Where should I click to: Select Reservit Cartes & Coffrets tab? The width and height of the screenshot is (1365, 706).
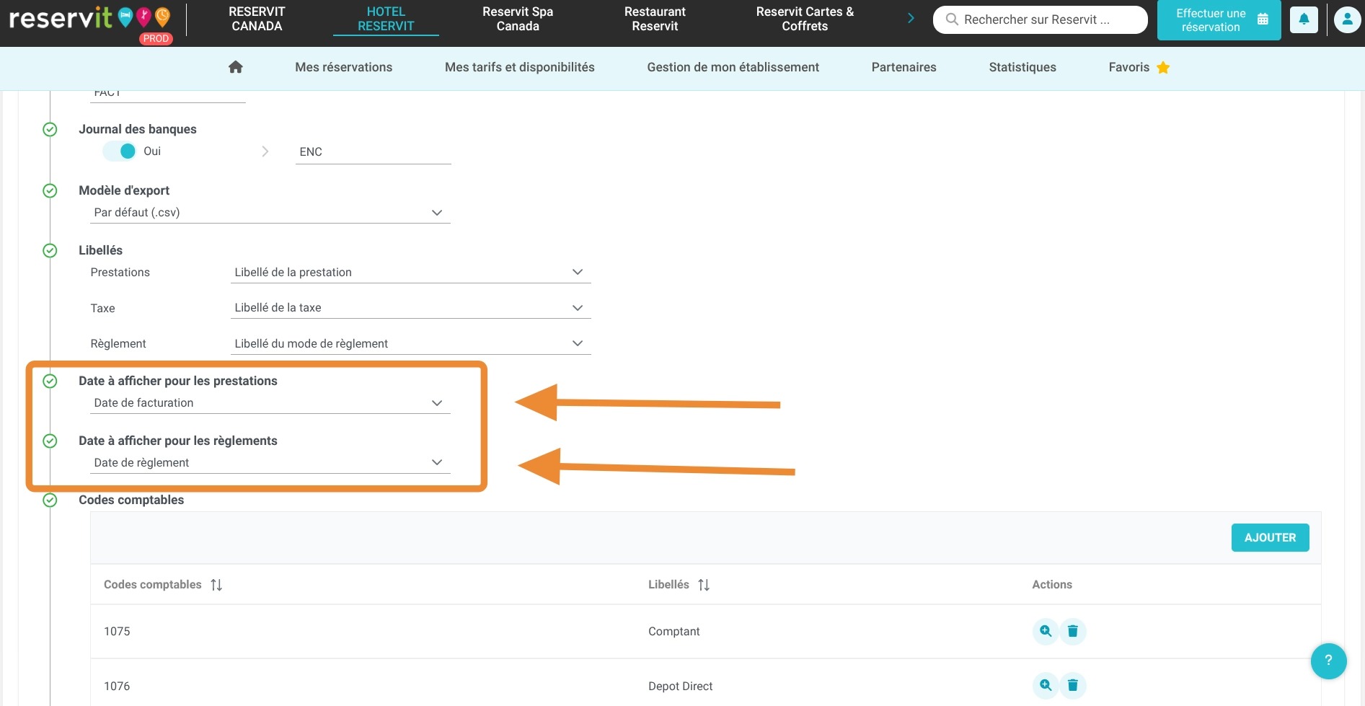pyautogui.click(x=805, y=19)
